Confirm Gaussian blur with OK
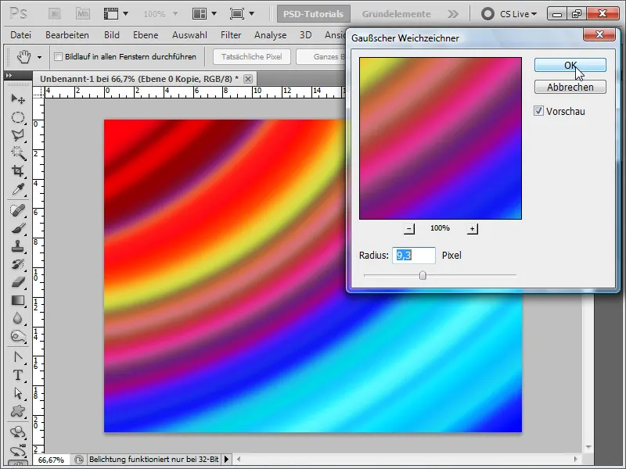 pos(570,65)
